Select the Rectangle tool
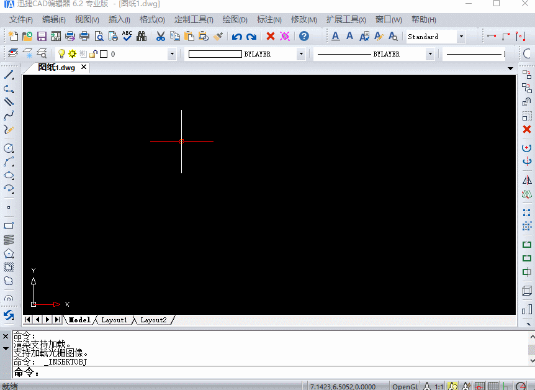This screenshot has height=390, width=535. click(x=9, y=225)
